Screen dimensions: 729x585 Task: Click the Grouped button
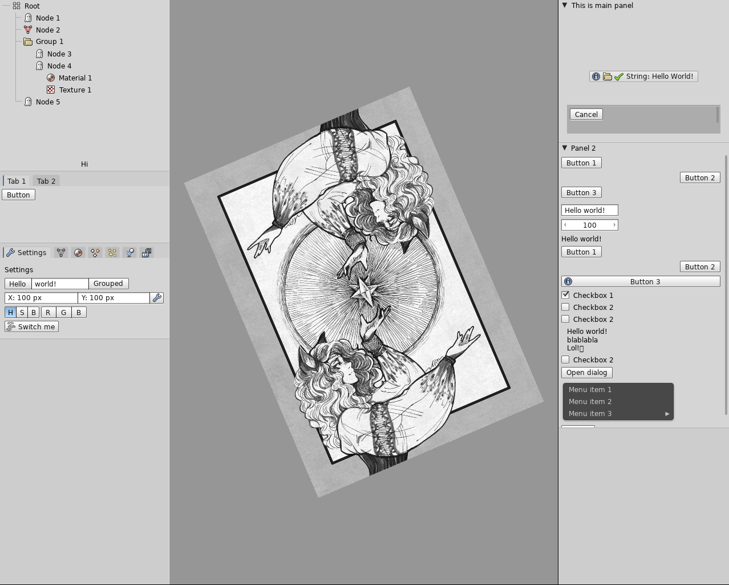[x=108, y=284]
